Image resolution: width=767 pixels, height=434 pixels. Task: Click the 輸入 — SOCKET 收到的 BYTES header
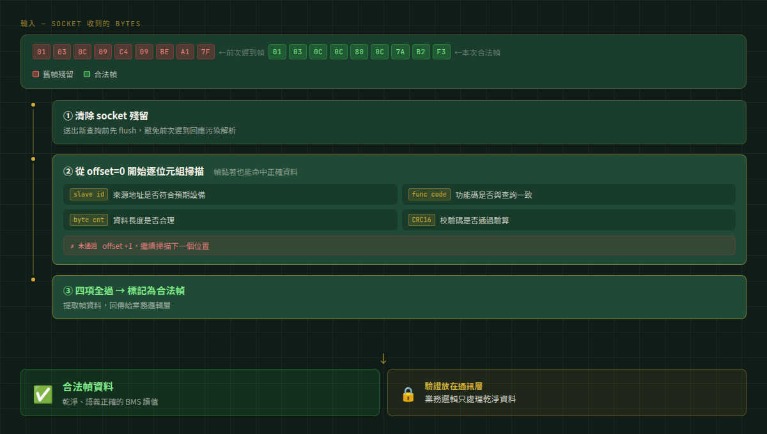point(81,24)
